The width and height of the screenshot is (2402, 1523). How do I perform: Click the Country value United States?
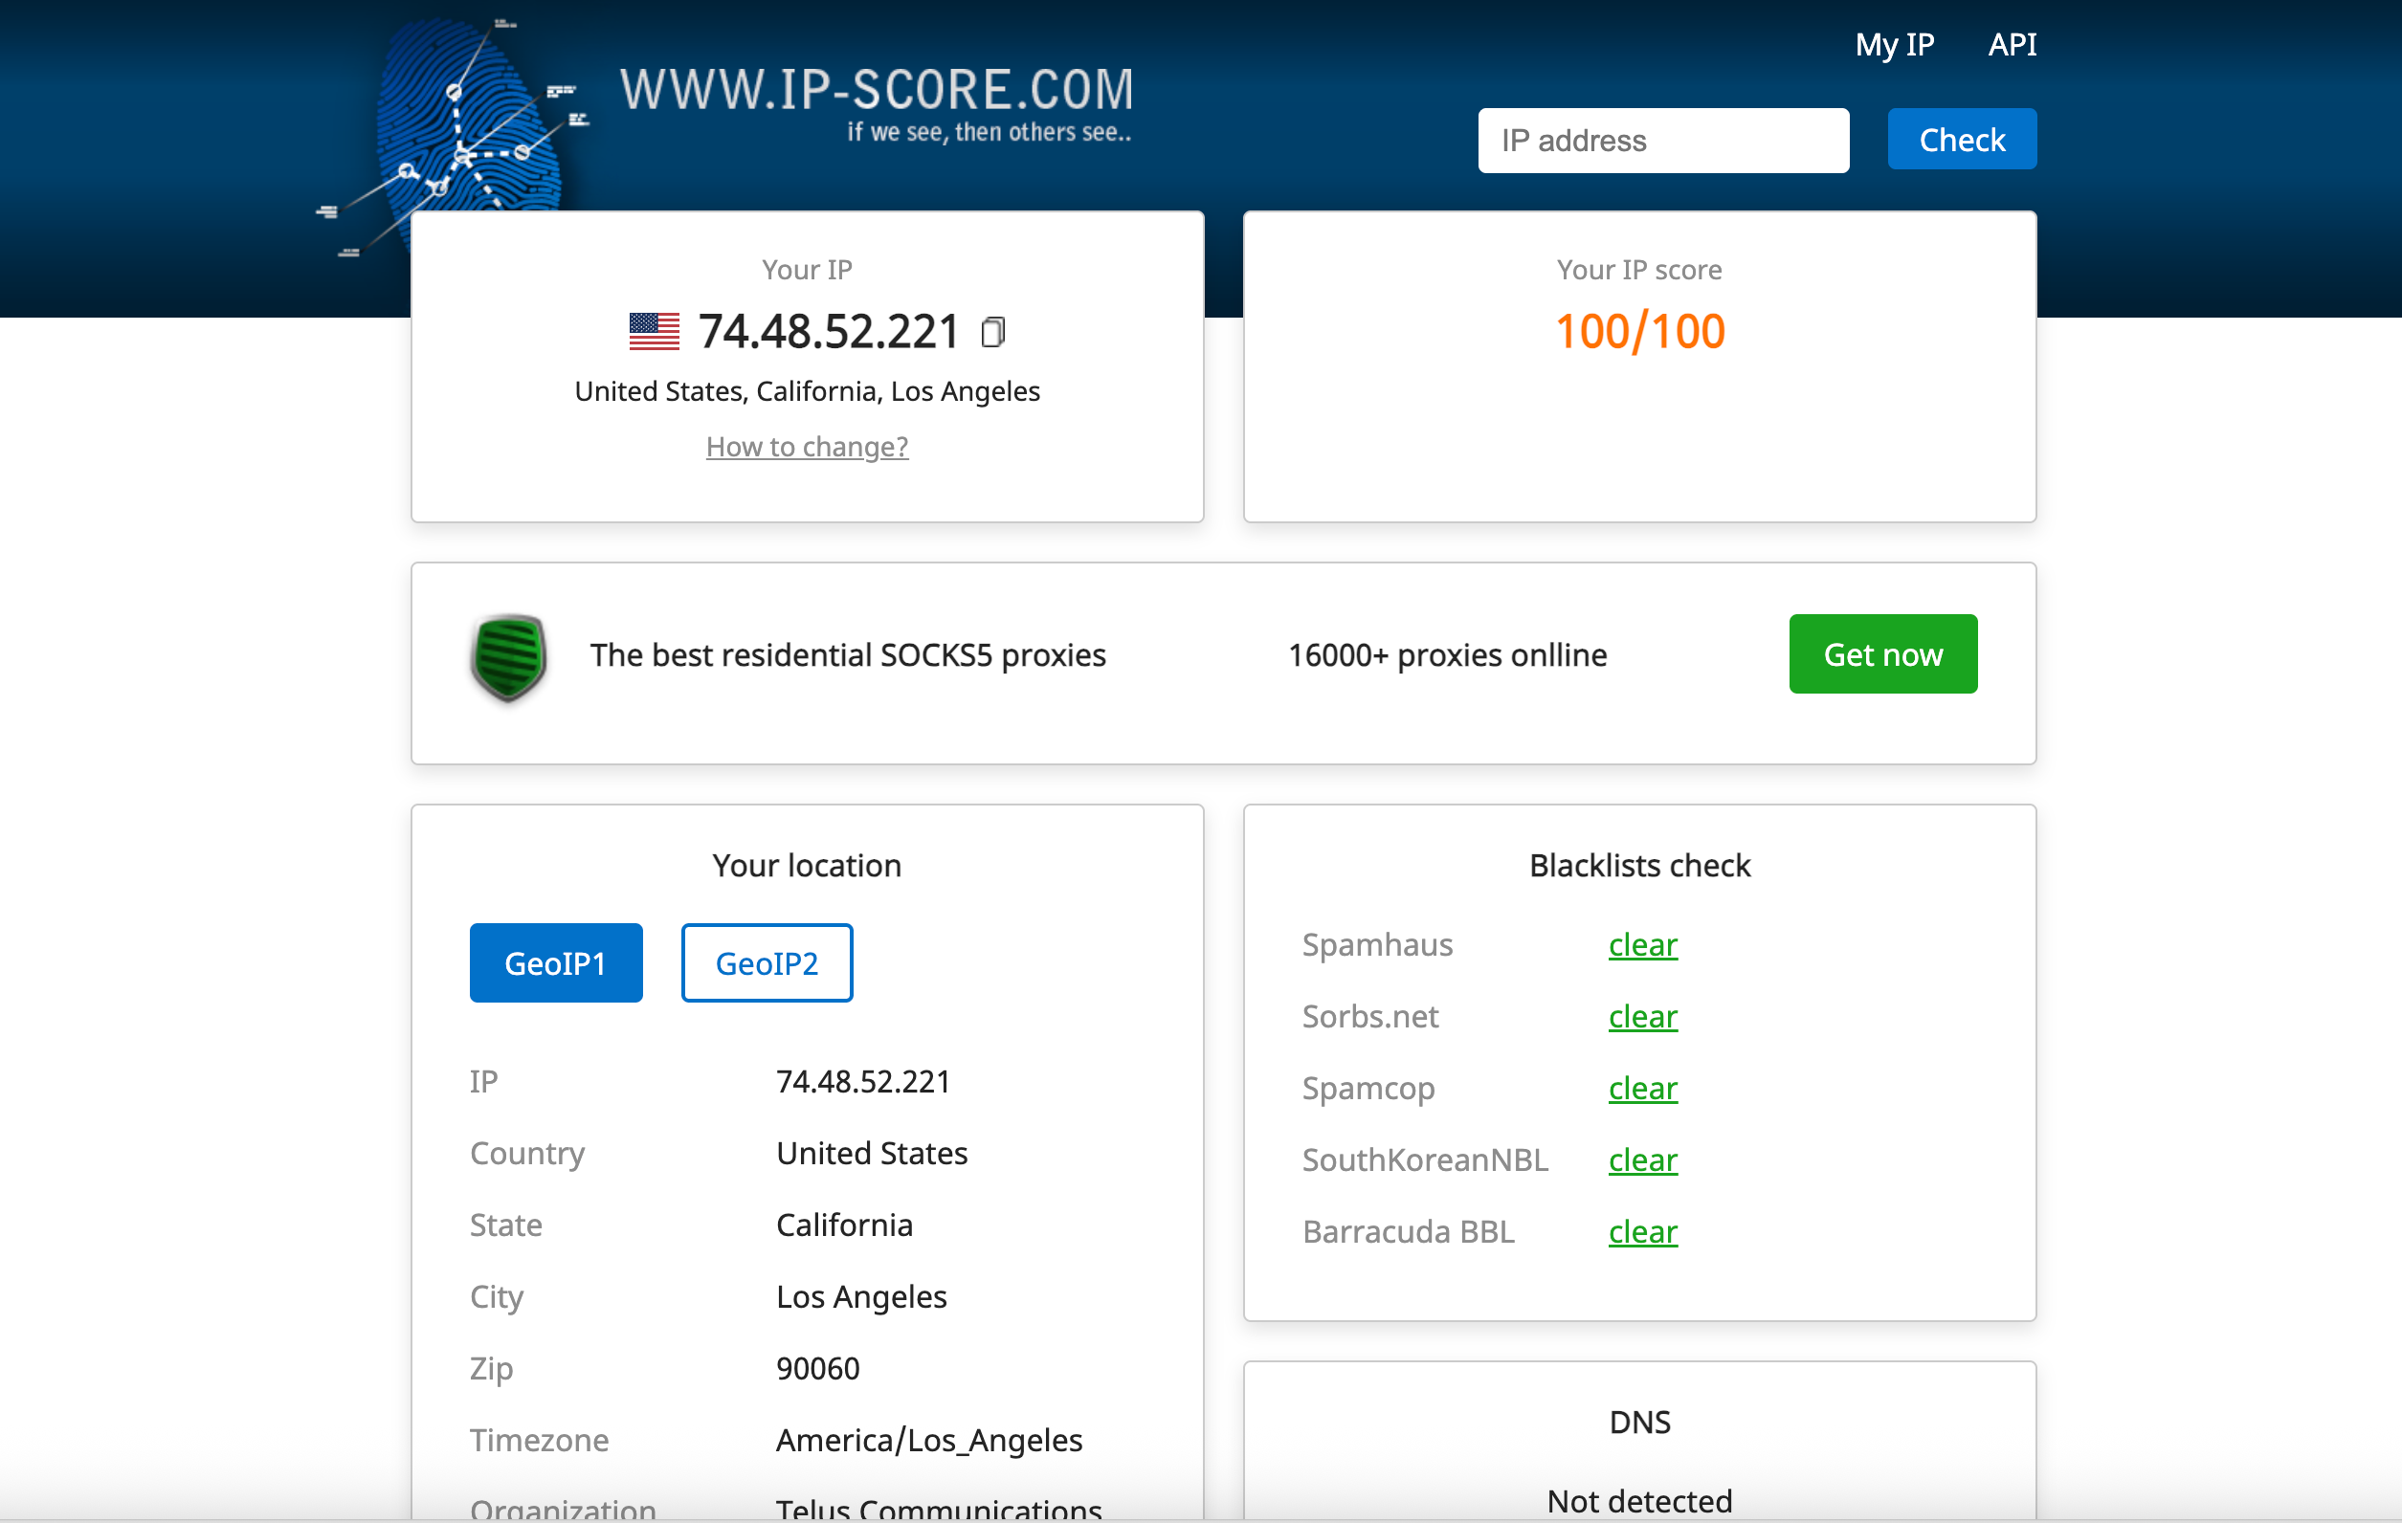872,1153
